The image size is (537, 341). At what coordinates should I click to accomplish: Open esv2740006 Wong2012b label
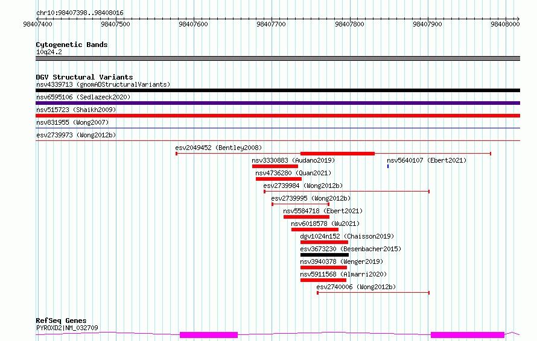tap(356, 287)
